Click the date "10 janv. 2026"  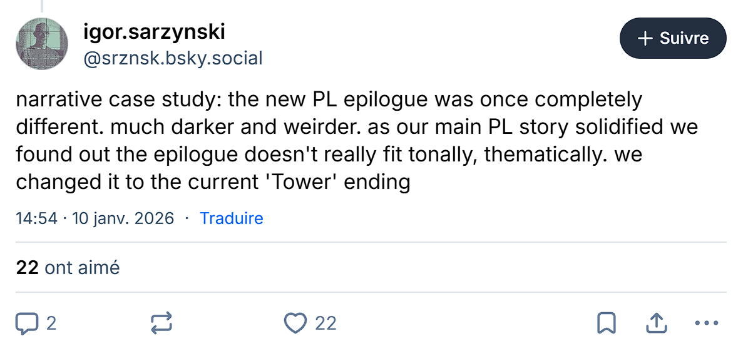click(x=123, y=218)
